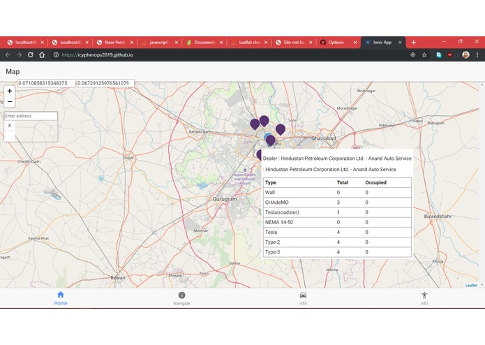The image size is (485, 345).
Task: Open the car info tab
Action: [303, 298]
